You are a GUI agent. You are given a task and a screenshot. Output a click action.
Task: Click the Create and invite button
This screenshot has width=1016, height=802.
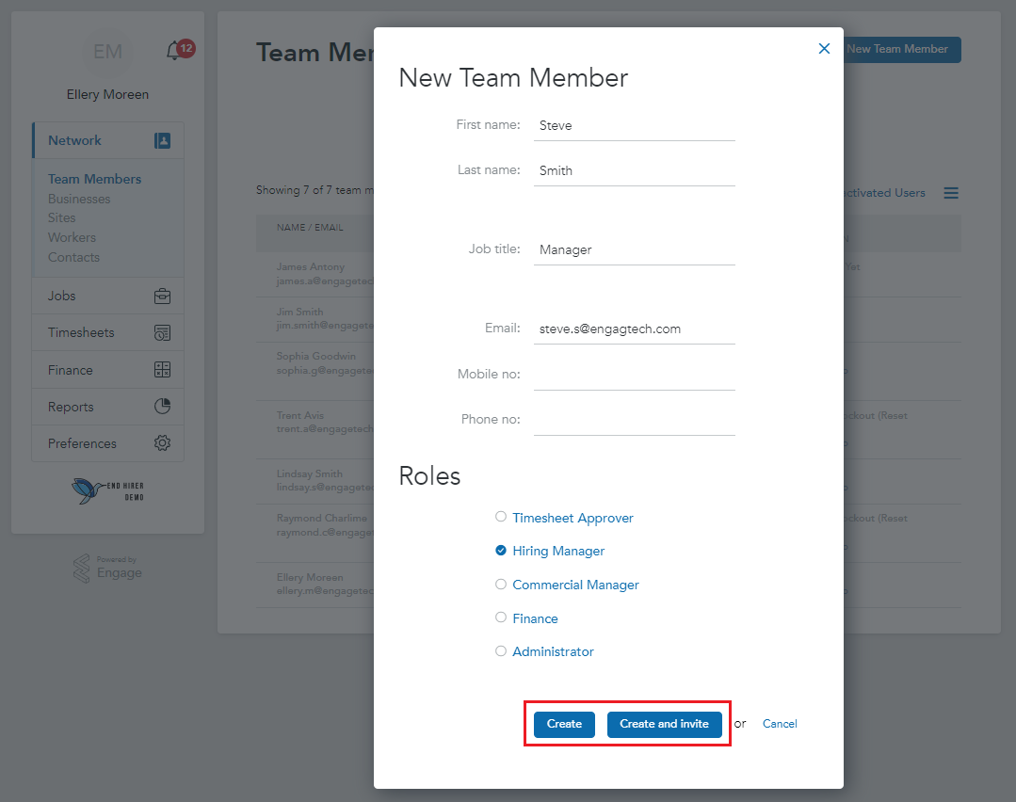click(664, 724)
